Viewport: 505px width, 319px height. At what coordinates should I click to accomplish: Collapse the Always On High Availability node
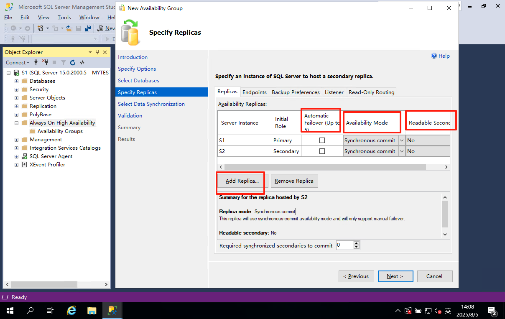click(16, 123)
